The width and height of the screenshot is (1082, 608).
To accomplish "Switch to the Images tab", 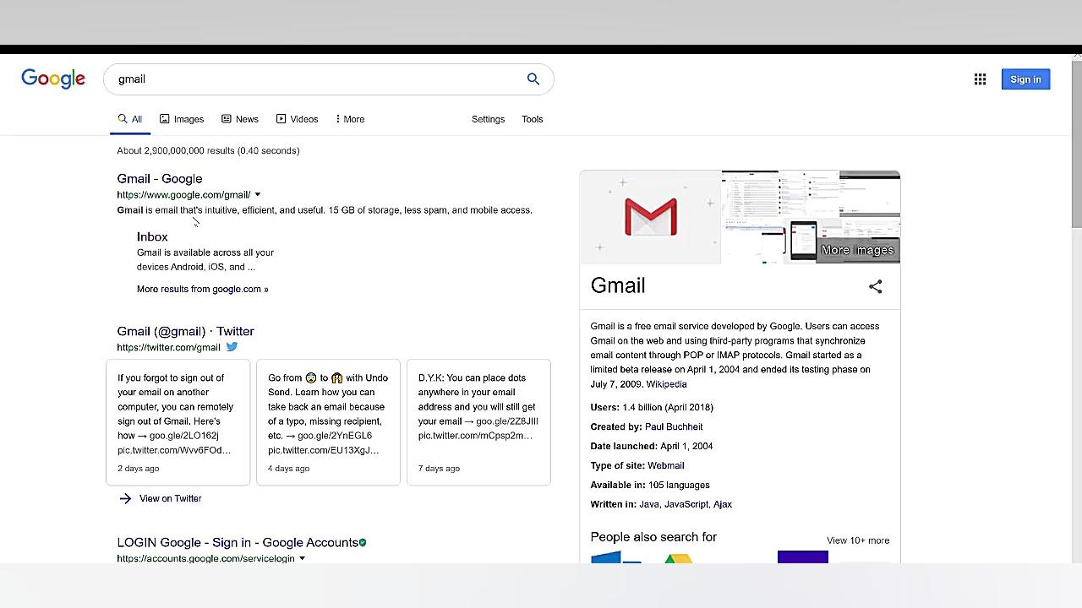I will click(x=182, y=119).
